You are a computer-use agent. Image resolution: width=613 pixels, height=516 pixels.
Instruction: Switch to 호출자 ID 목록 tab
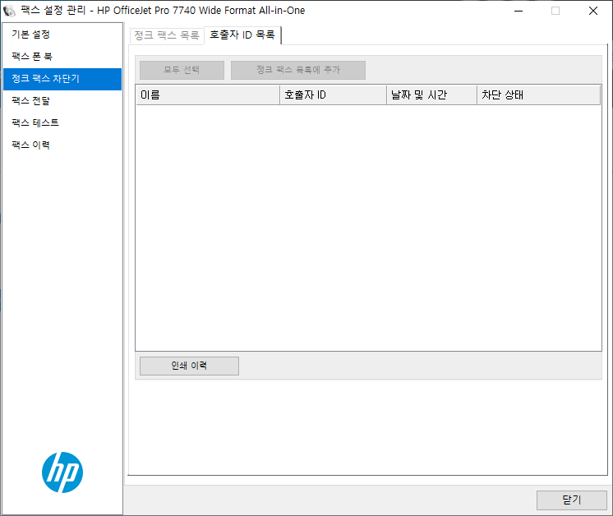click(x=242, y=35)
